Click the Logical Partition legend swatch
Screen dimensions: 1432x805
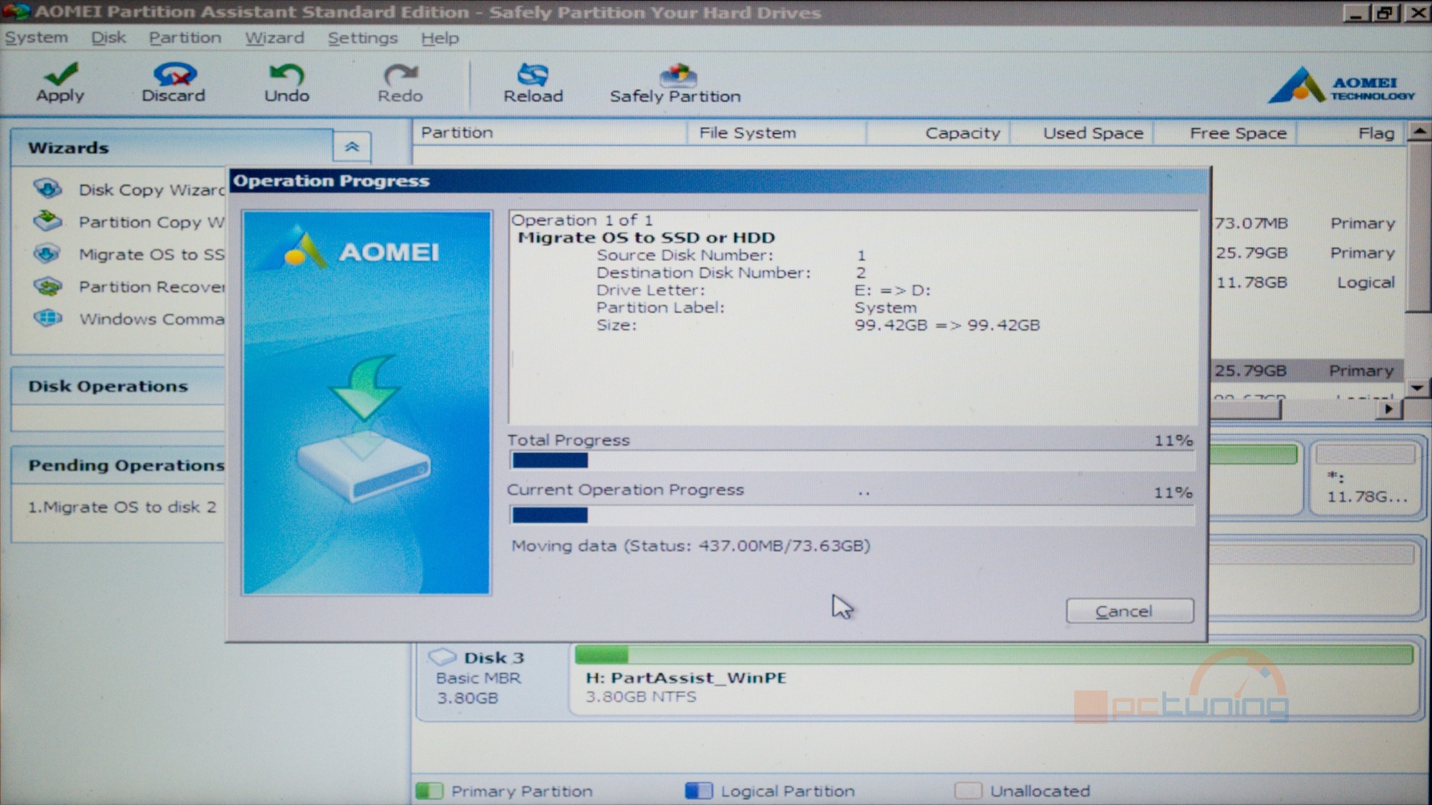pyautogui.click(x=699, y=791)
